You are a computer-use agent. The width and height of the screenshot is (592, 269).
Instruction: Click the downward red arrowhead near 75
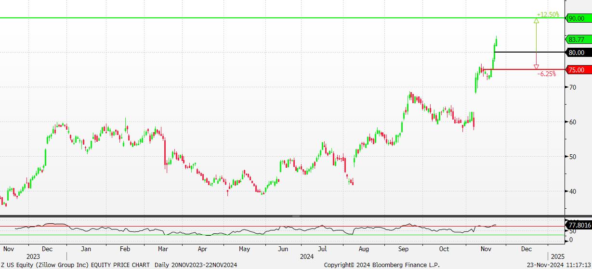(x=536, y=67)
